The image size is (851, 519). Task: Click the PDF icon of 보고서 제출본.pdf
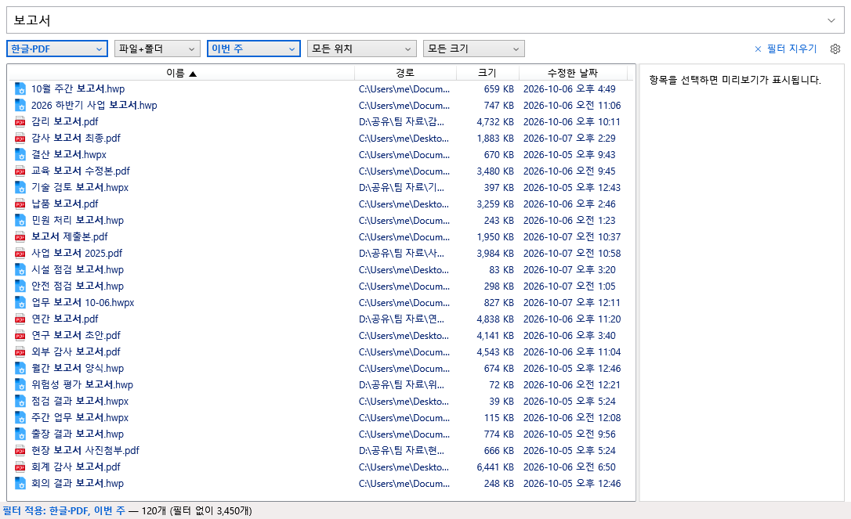coord(20,237)
